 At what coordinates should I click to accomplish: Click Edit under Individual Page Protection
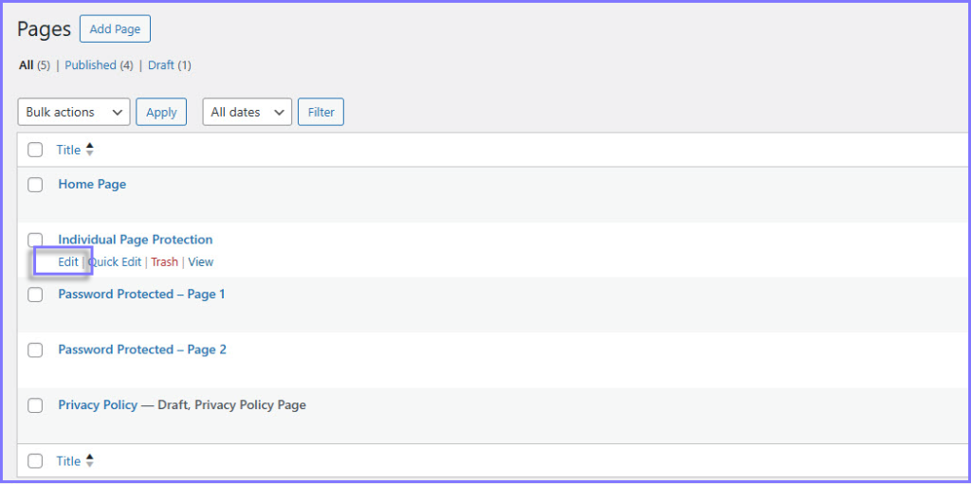(x=68, y=262)
